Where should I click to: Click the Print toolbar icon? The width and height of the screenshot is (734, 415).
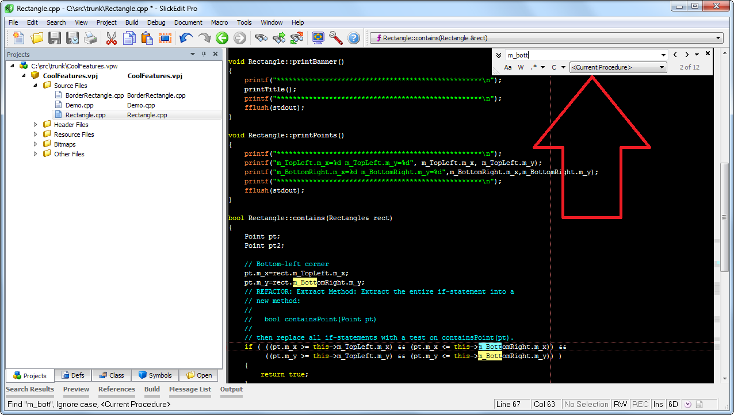pos(90,38)
